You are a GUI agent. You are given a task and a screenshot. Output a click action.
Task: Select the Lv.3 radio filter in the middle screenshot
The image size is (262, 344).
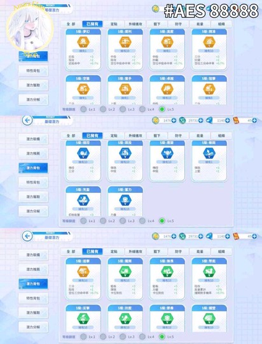[123, 221]
